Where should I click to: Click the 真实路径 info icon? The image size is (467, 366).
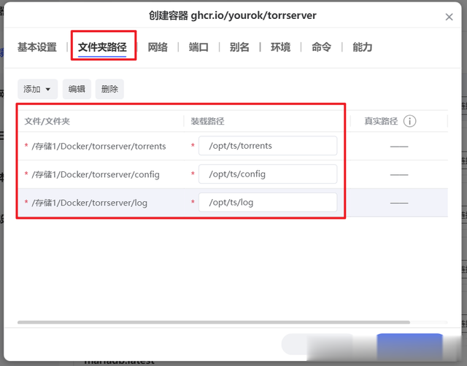click(409, 121)
